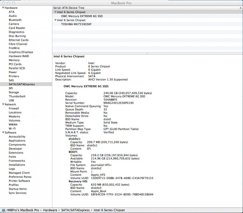Image resolution: width=243 pixels, height=213 pixels.
Task: Select WWAN in the sidebar
Action: point(13,125)
